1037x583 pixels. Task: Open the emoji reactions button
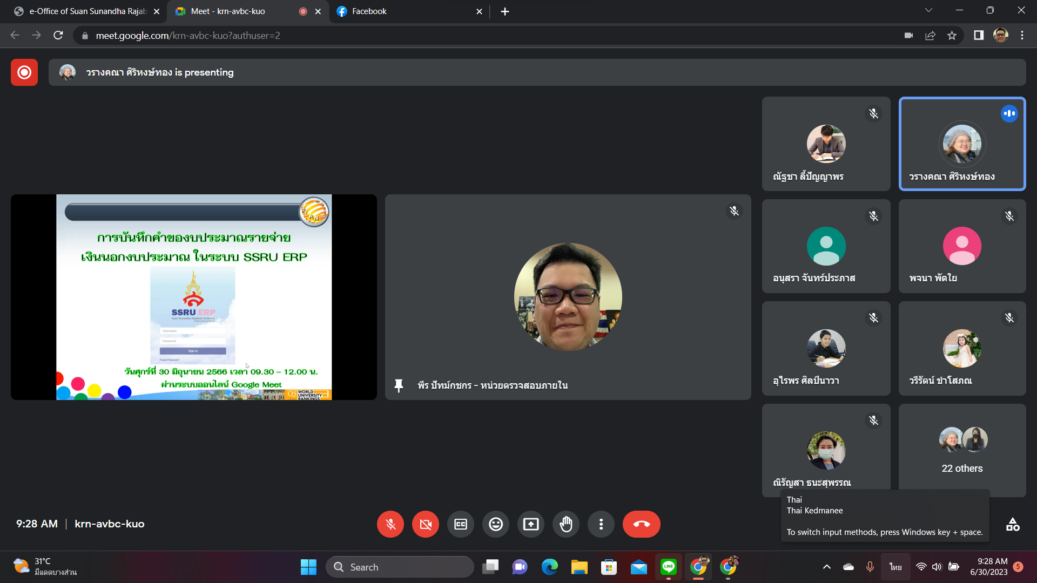click(x=496, y=524)
